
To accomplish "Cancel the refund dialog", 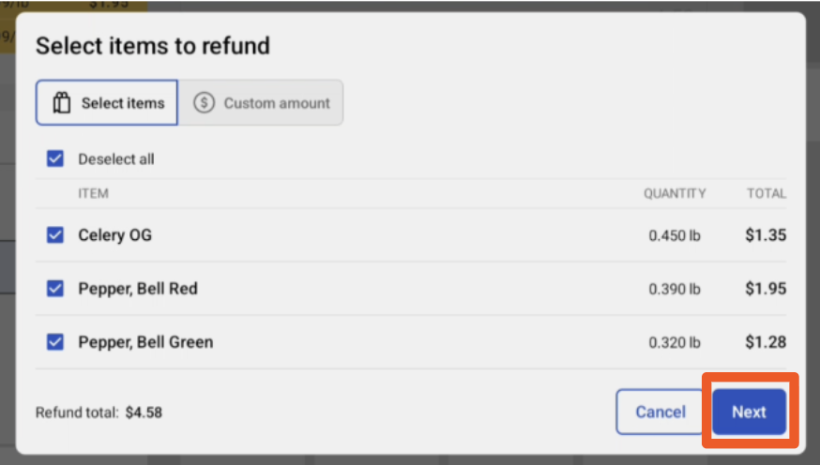I will [x=660, y=412].
